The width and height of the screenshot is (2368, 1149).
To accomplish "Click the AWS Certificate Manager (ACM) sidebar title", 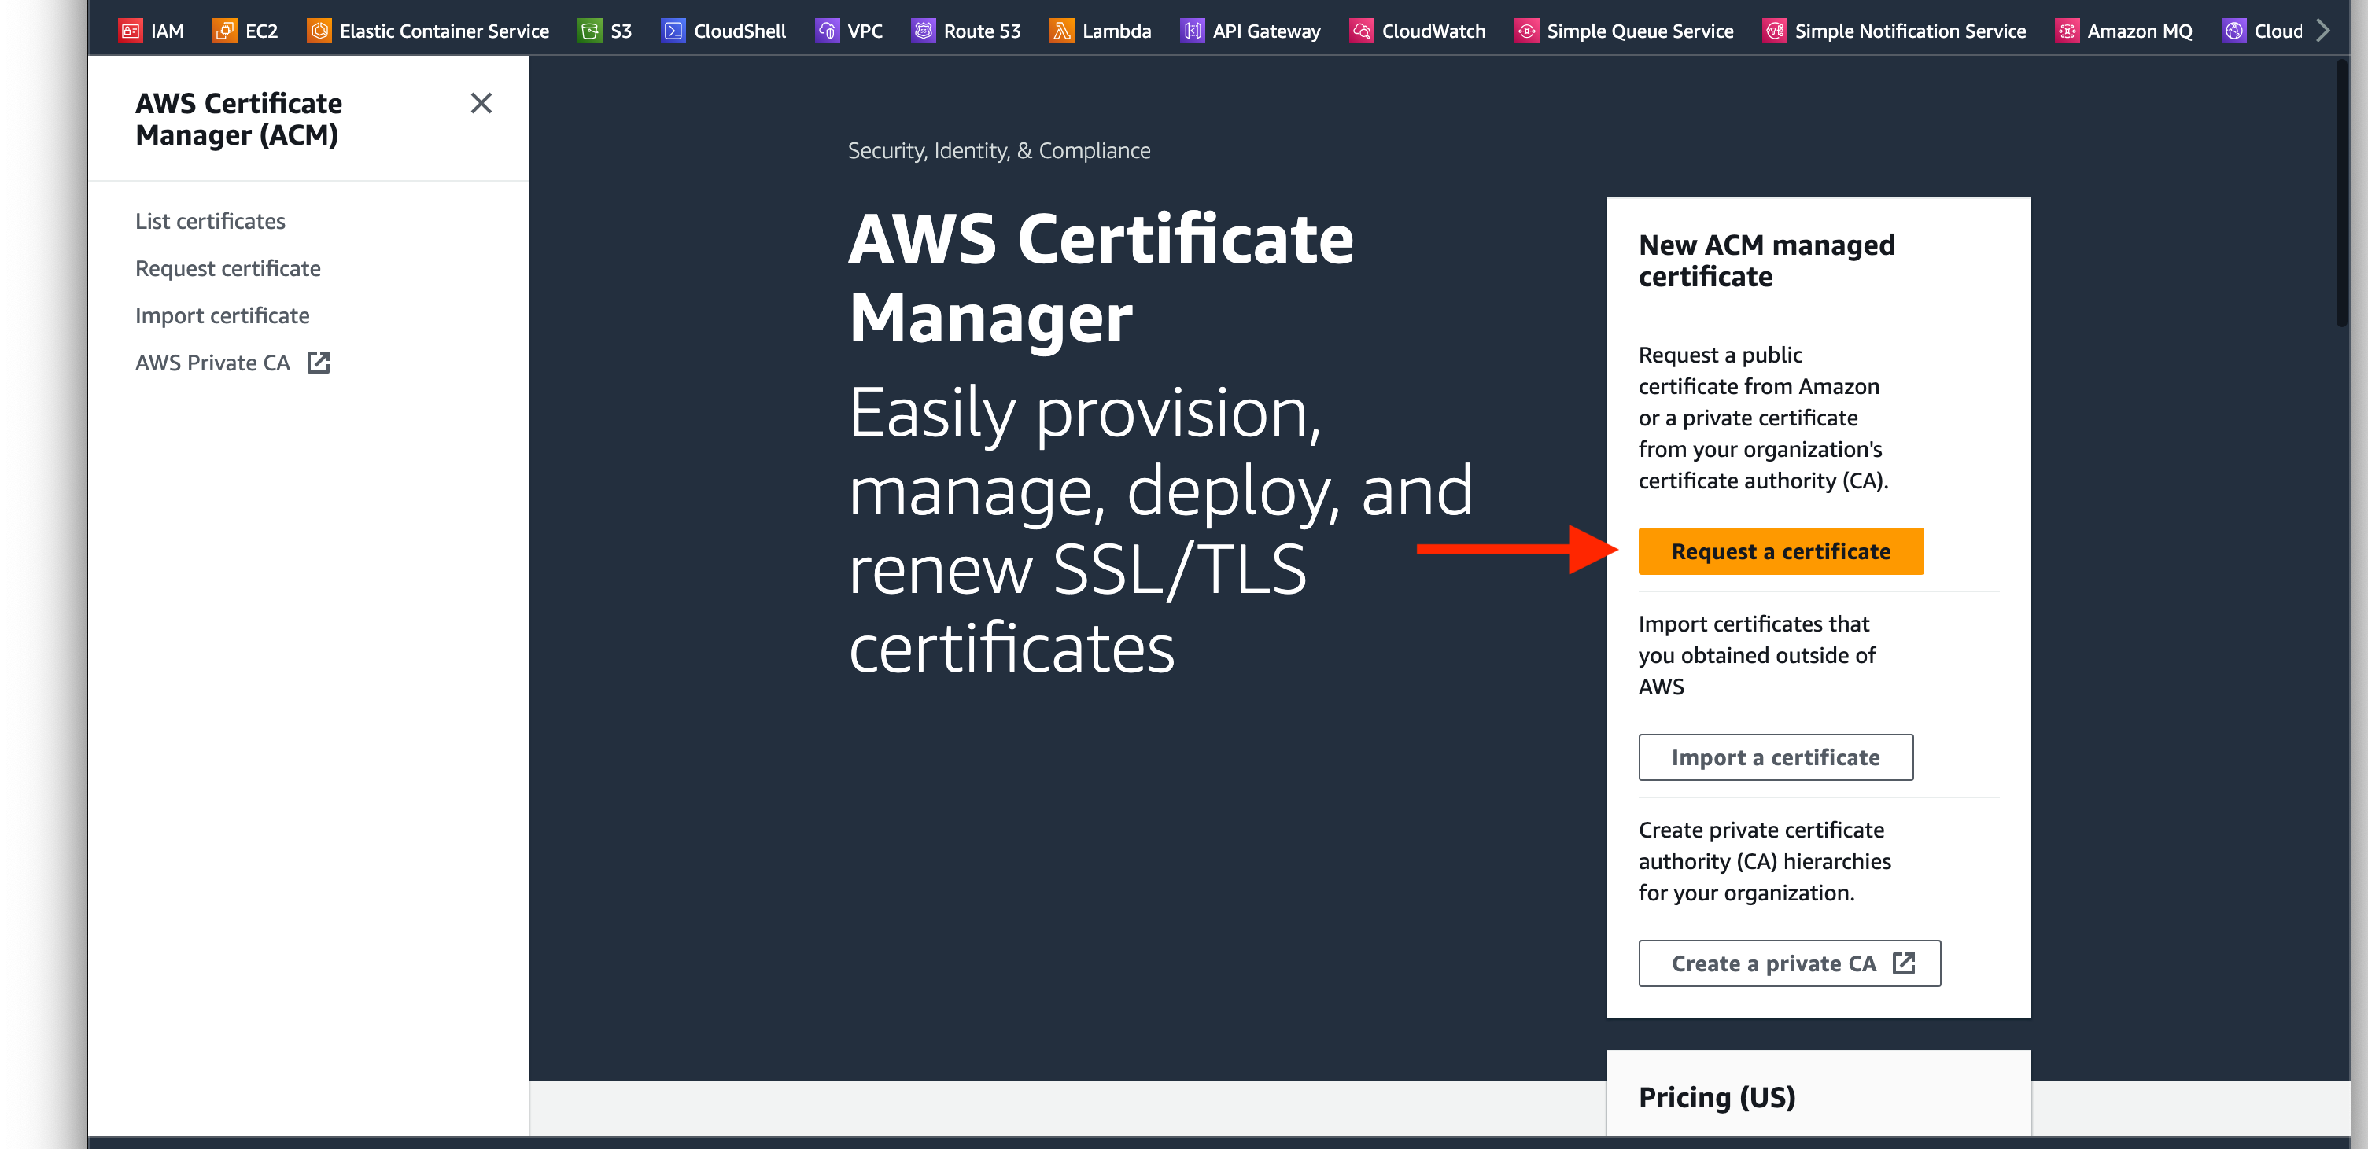I will coord(238,119).
